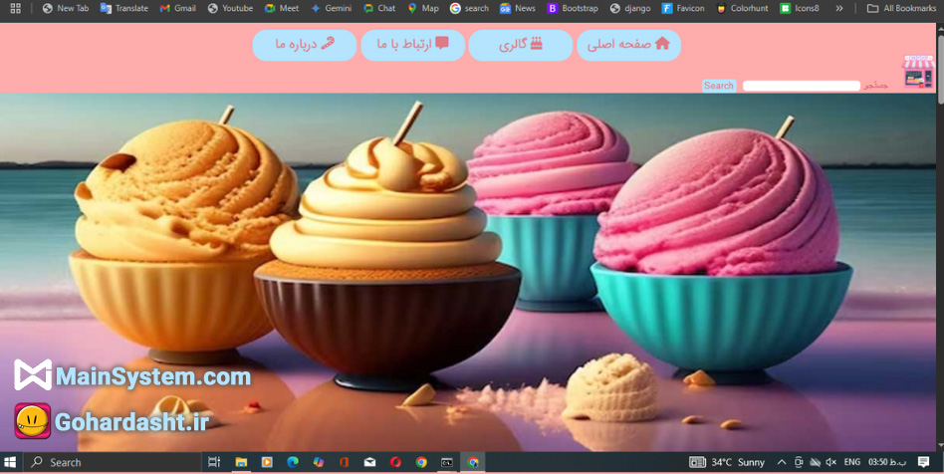Open the درباره ما about page
Image resolution: width=944 pixels, height=474 pixels.
pos(305,45)
